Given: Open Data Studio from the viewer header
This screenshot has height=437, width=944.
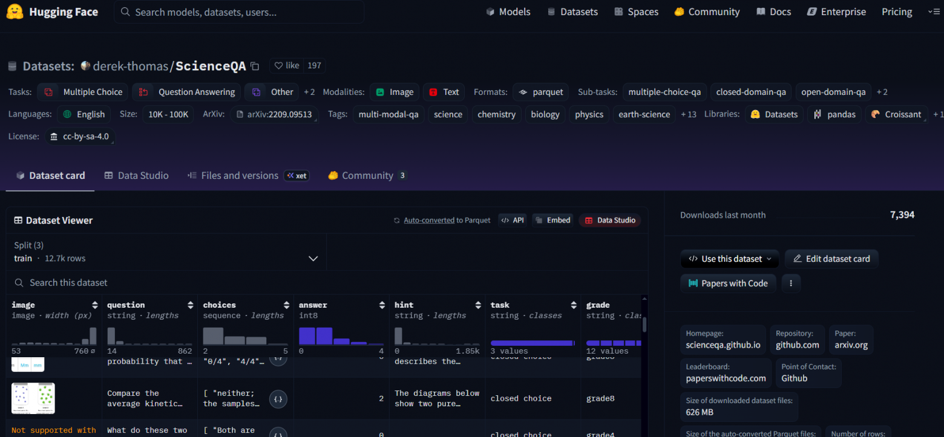Looking at the screenshot, I should [x=609, y=221].
